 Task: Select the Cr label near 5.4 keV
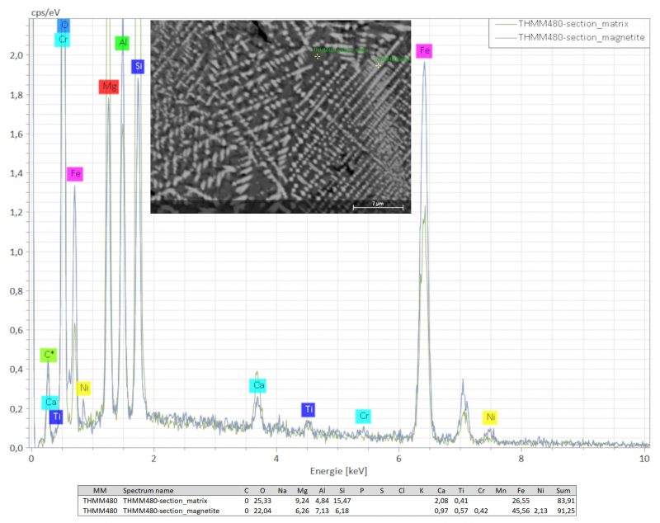pos(363,416)
